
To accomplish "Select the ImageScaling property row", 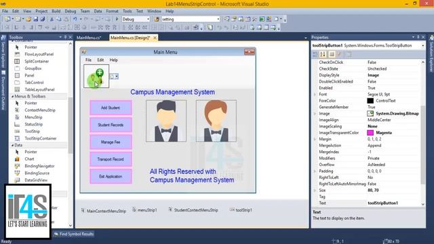I will pyautogui.click(x=366, y=127).
